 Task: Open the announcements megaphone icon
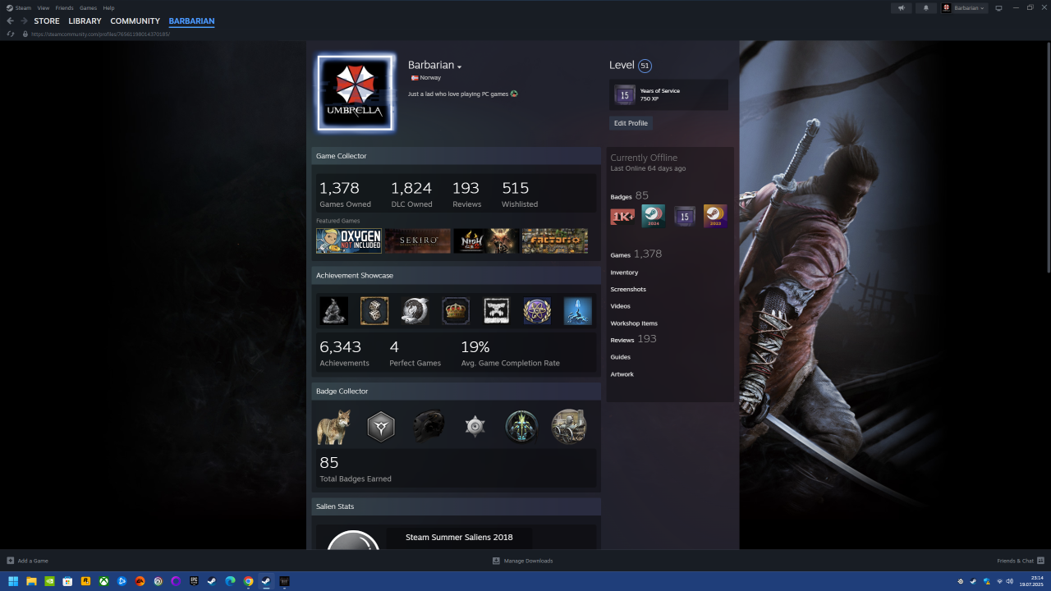click(901, 8)
